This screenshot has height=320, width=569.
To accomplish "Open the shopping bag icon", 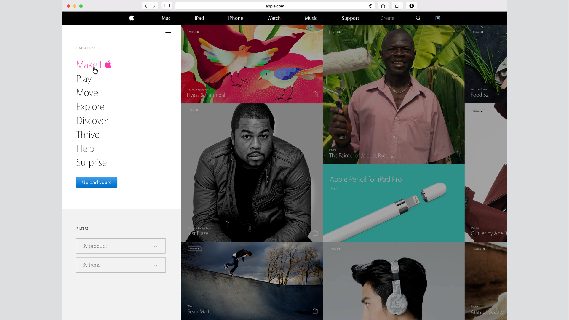I will click(x=438, y=18).
